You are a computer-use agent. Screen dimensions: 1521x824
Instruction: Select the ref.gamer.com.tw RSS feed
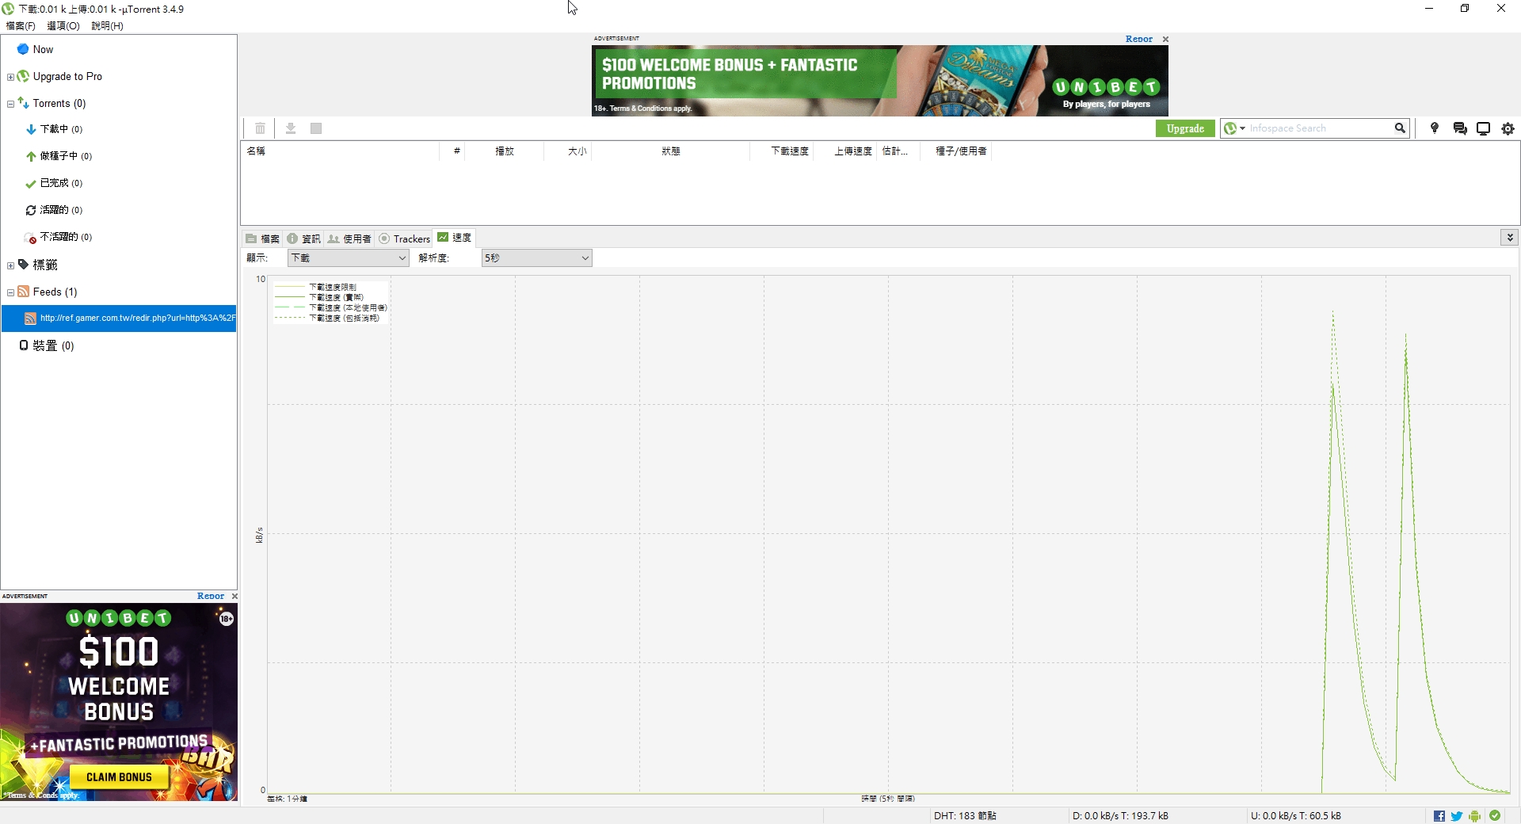tap(119, 318)
